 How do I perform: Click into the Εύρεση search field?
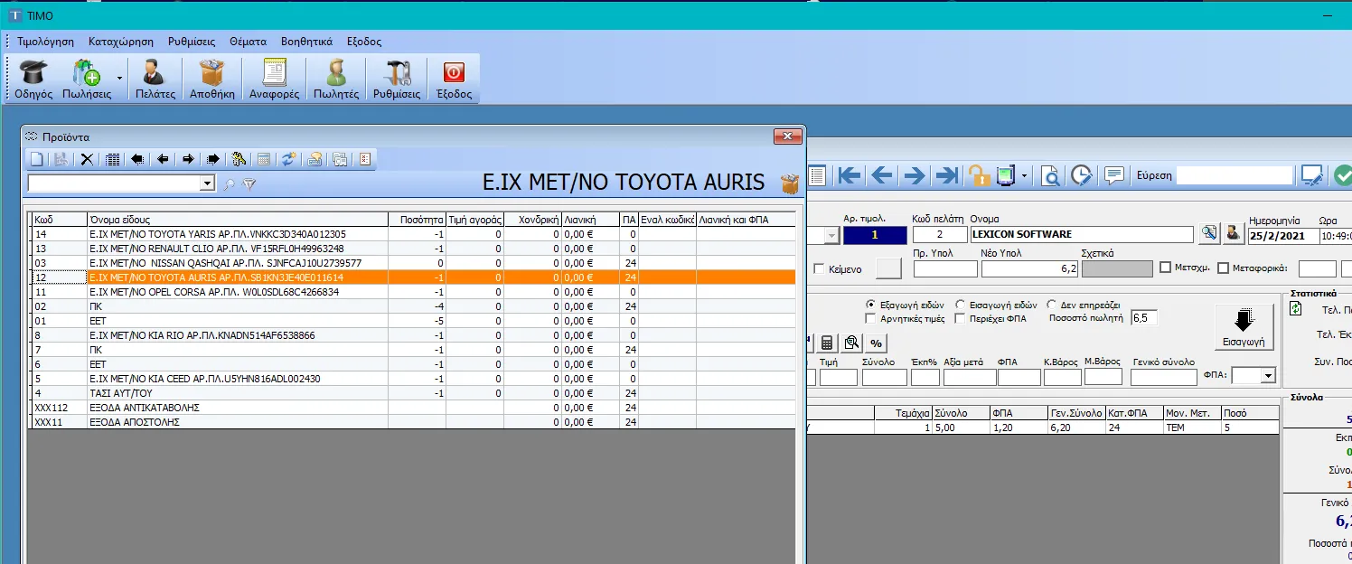coord(1235,175)
